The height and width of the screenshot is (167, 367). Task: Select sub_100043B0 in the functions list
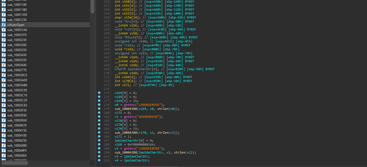click(x=17, y=145)
